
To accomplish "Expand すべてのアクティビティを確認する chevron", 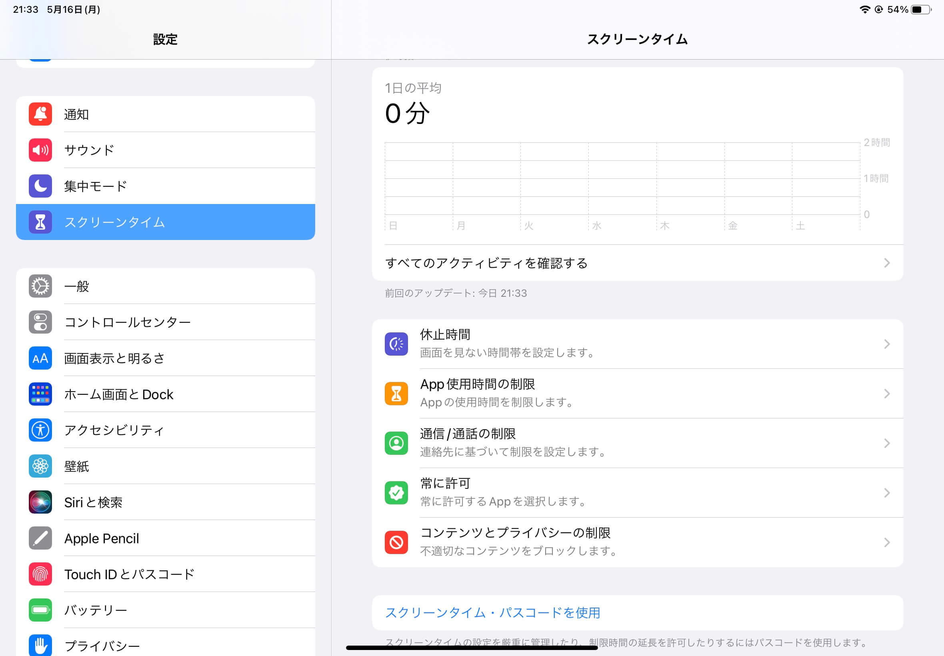I will click(x=887, y=263).
